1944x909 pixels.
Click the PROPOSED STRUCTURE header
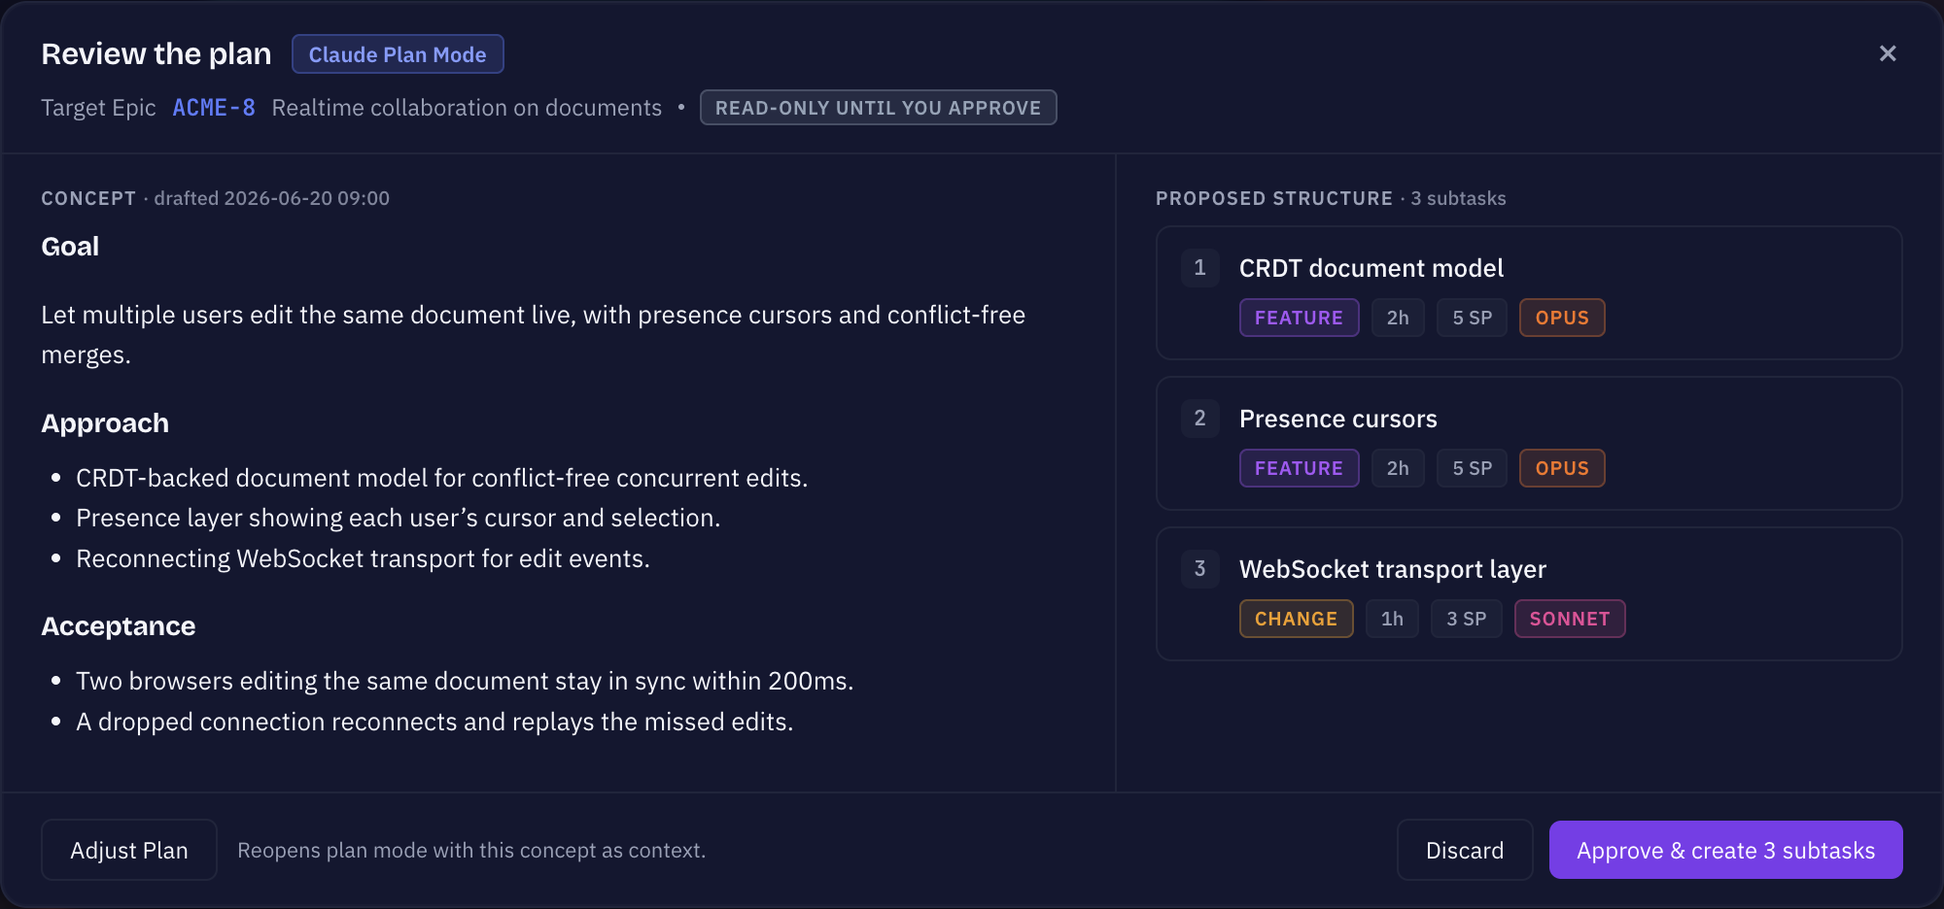point(1274,198)
